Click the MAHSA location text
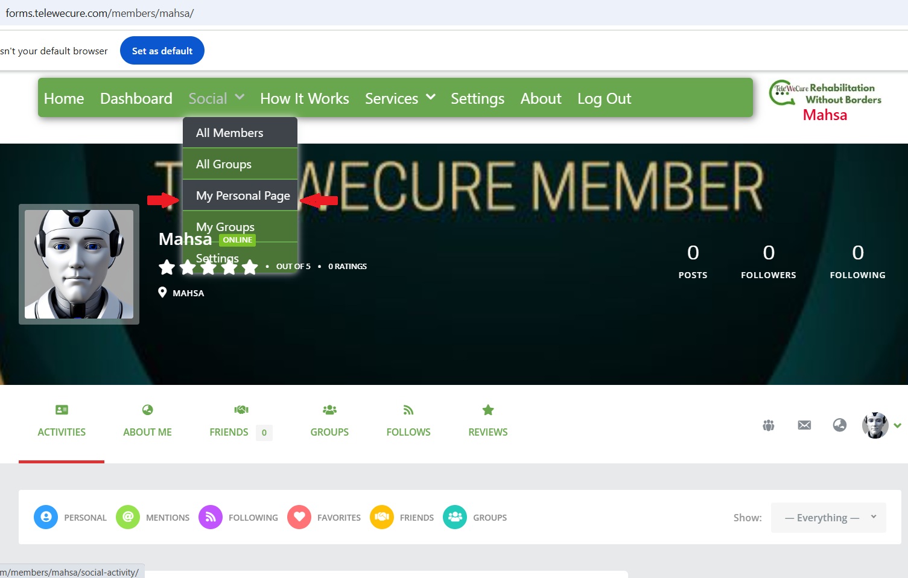Viewport: 908px width, 578px height. coord(188,293)
